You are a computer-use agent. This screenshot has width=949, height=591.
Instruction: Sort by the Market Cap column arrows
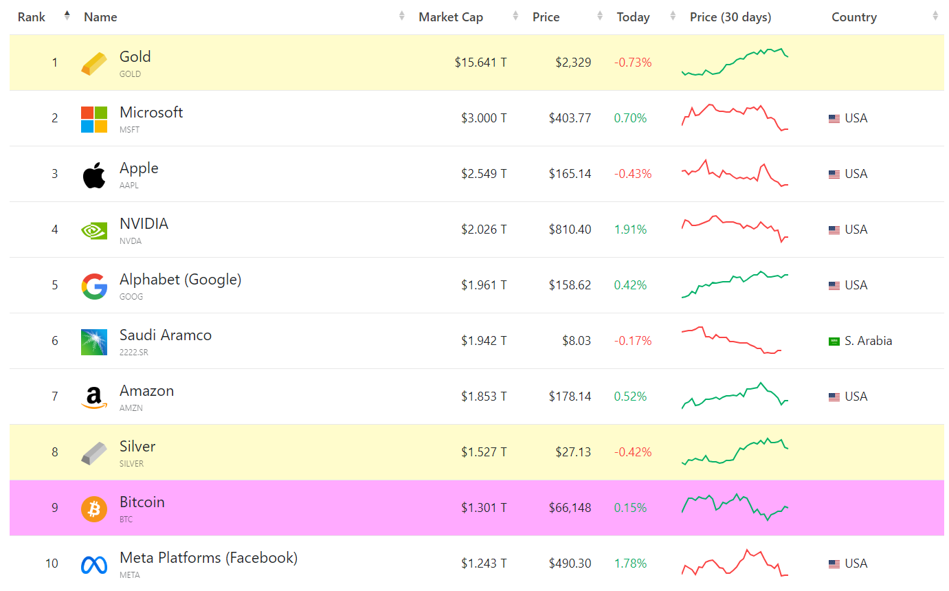coord(515,16)
